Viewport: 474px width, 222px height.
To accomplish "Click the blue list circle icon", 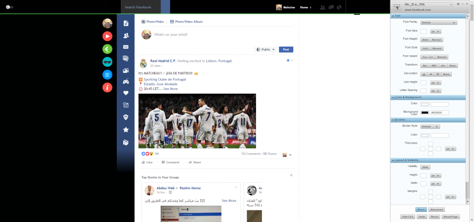I will (107, 74).
